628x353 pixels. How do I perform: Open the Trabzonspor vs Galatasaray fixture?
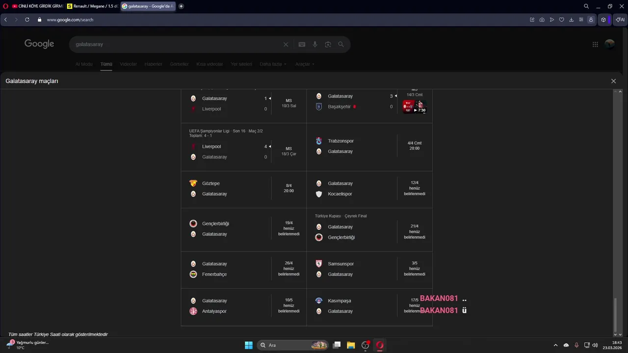pyautogui.click(x=369, y=146)
